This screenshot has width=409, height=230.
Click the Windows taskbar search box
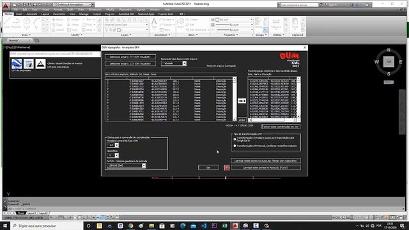(x=47, y=226)
